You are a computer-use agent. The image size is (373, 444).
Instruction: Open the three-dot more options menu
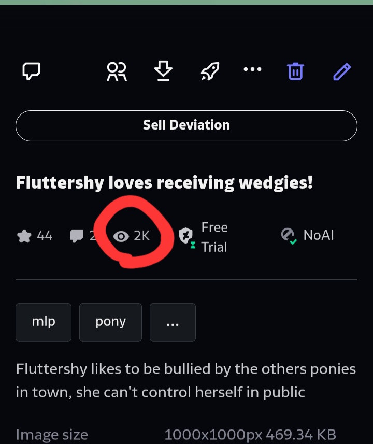252,69
